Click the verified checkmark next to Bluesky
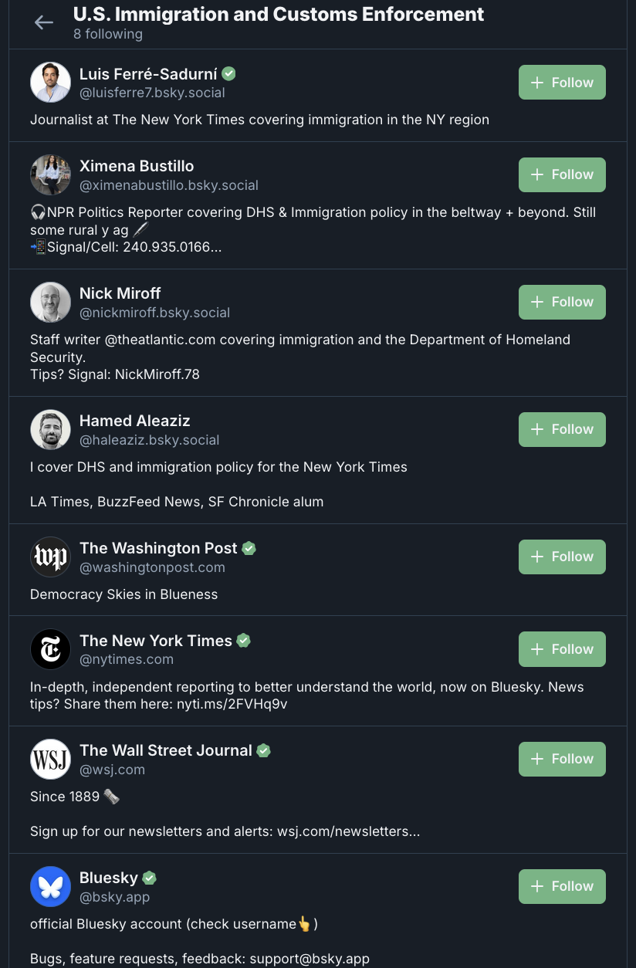This screenshot has width=636, height=968. [x=150, y=878]
